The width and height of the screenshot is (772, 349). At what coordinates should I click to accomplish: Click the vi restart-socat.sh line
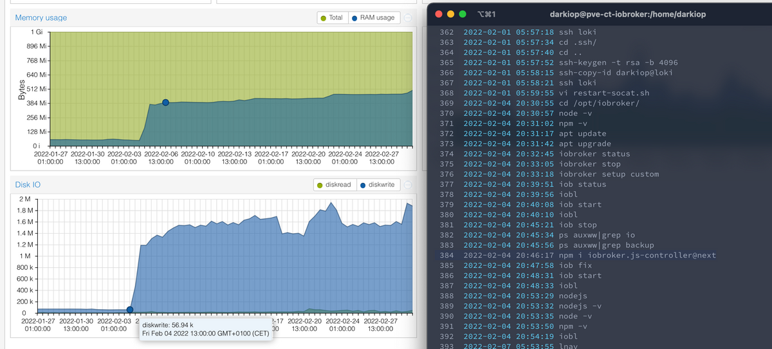(x=544, y=93)
